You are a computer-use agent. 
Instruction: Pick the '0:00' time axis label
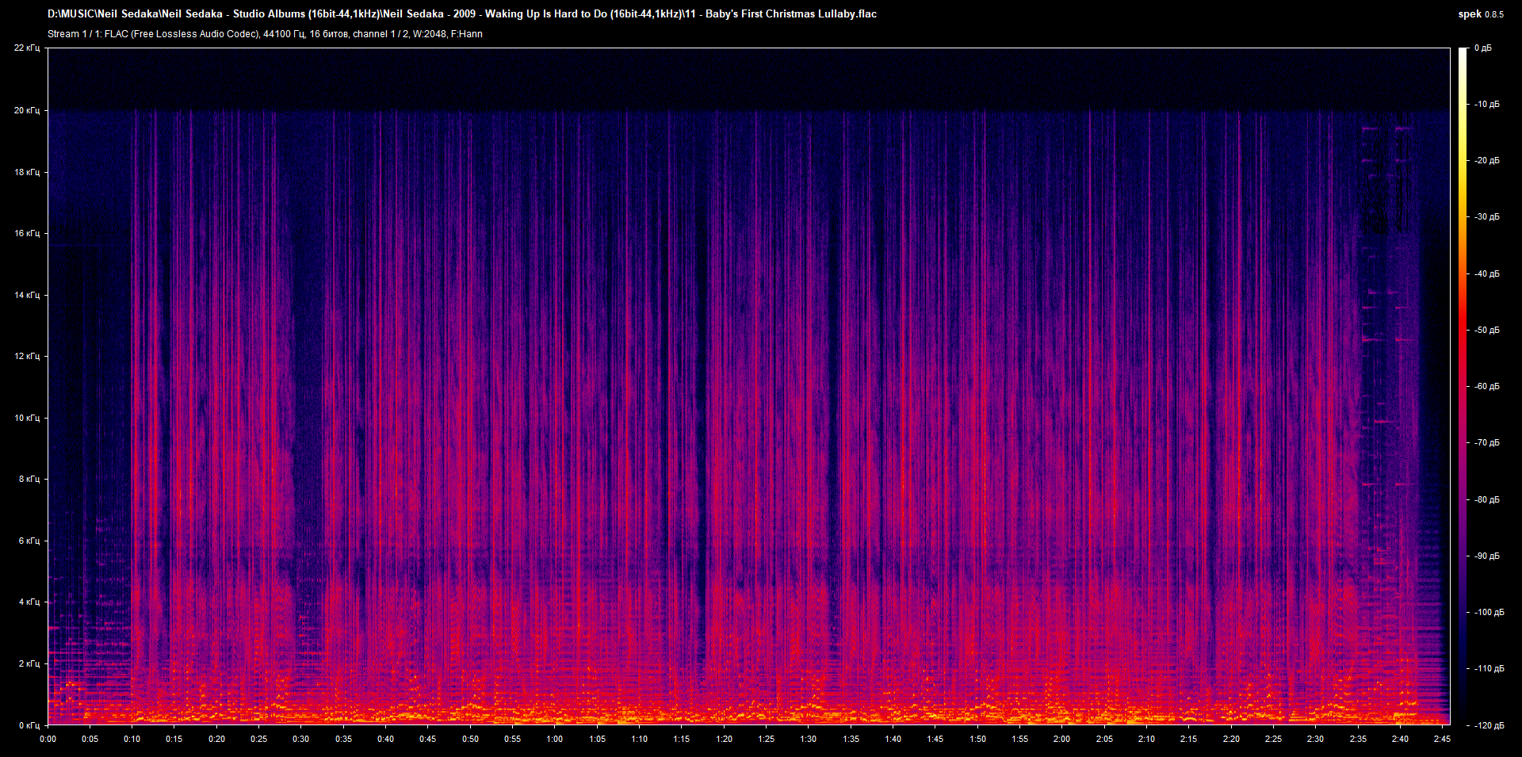[x=48, y=739]
